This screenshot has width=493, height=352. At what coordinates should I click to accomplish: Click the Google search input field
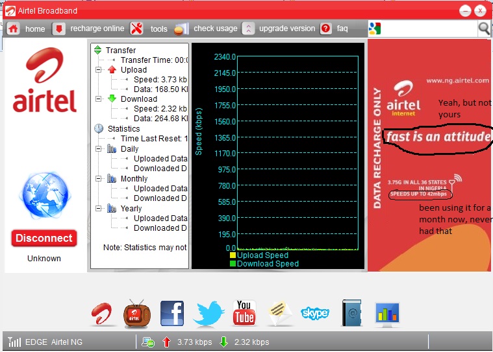point(429,29)
